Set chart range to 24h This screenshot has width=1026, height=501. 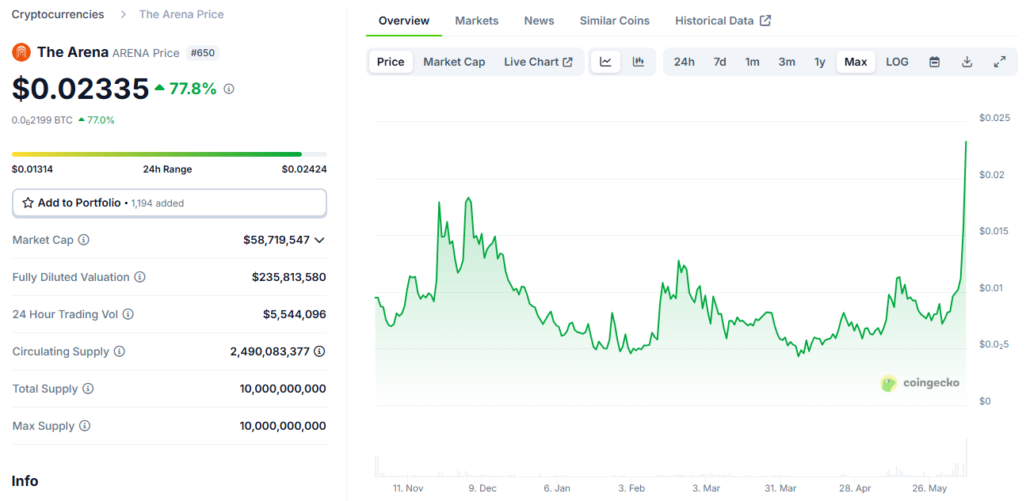point(685,62)
